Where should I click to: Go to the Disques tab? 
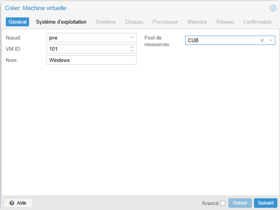(134, 22)
